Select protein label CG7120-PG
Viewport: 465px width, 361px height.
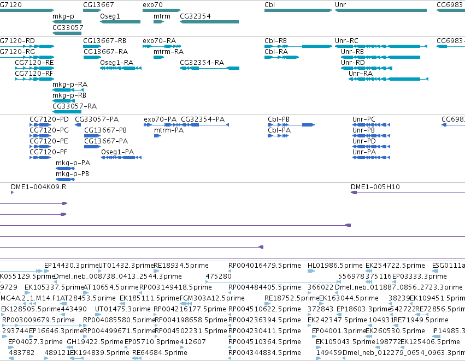tap(49, 130)
